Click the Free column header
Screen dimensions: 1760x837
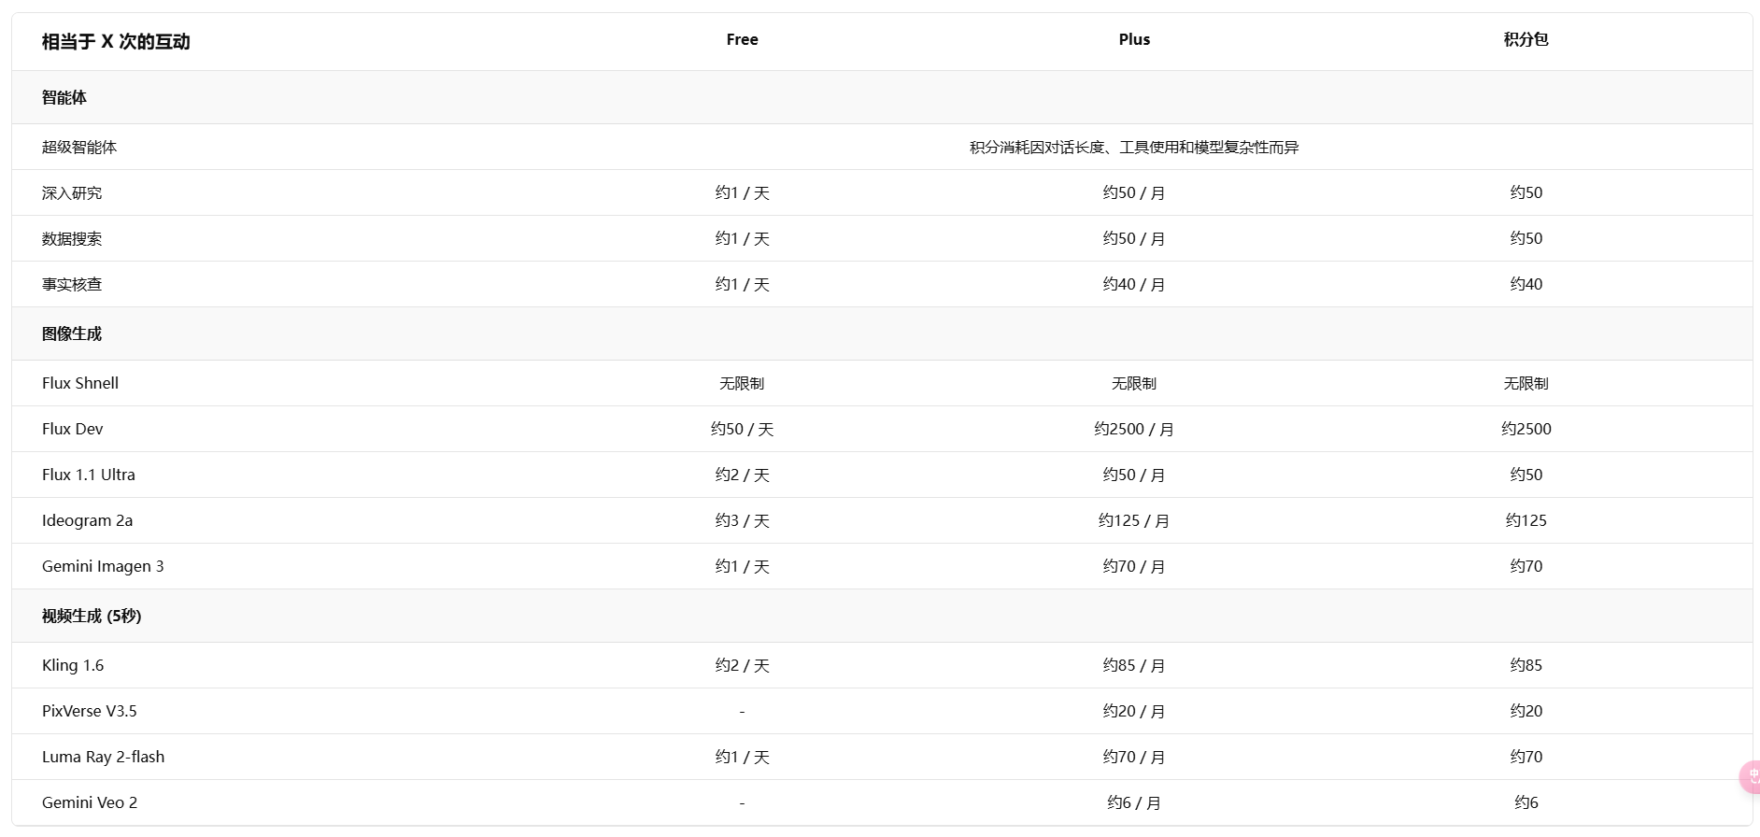tap(742, 39)
